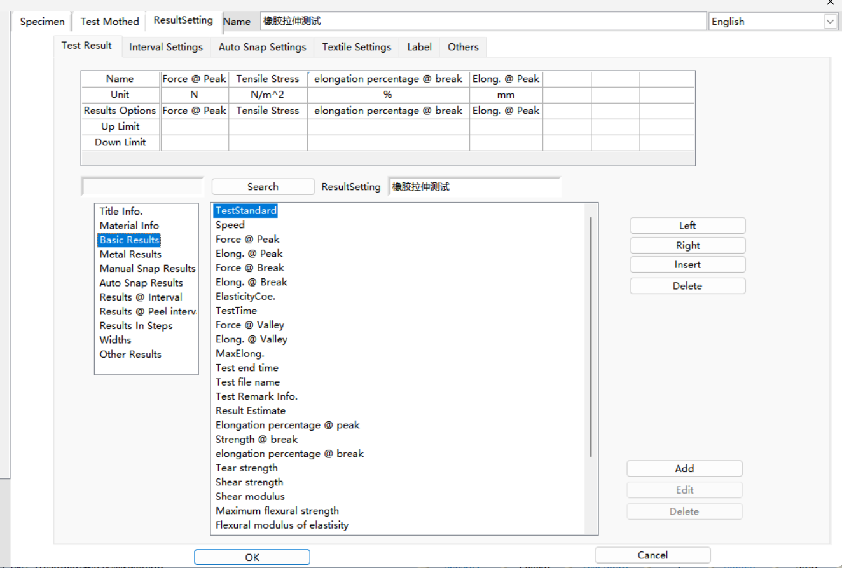Confirm with the OK button
This screenshot has height=568, width=842.
pos(252,557)
